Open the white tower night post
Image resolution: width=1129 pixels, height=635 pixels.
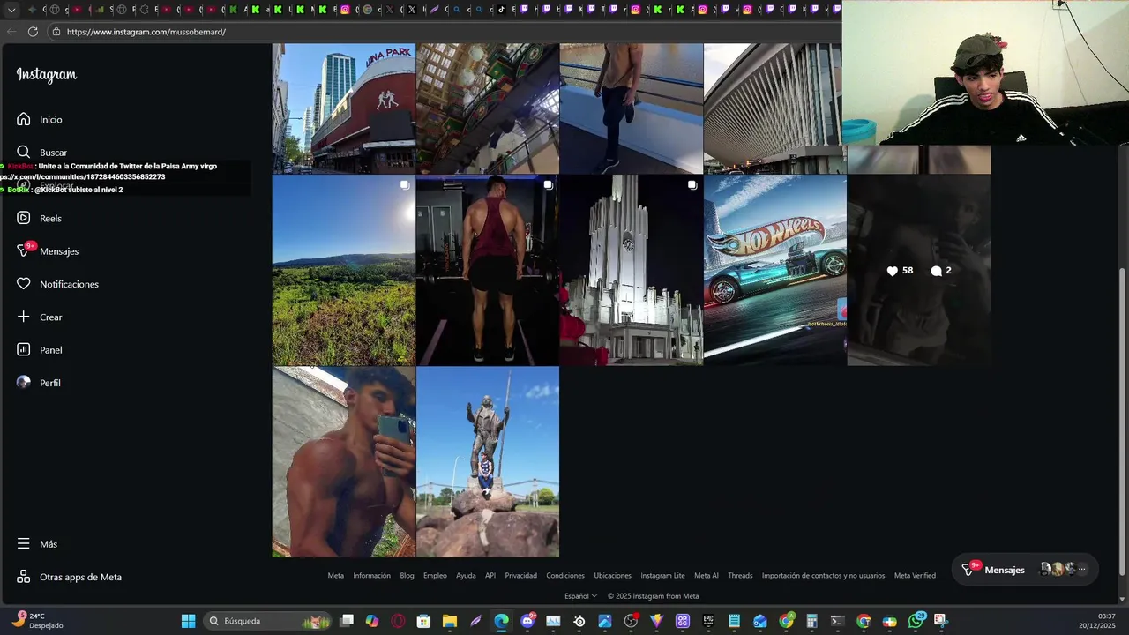[x=632, y=270]
